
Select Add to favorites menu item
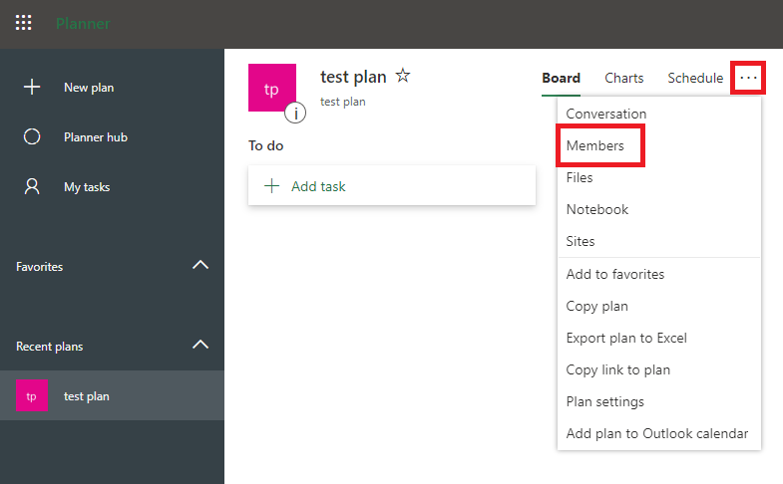tap(659, 274)
